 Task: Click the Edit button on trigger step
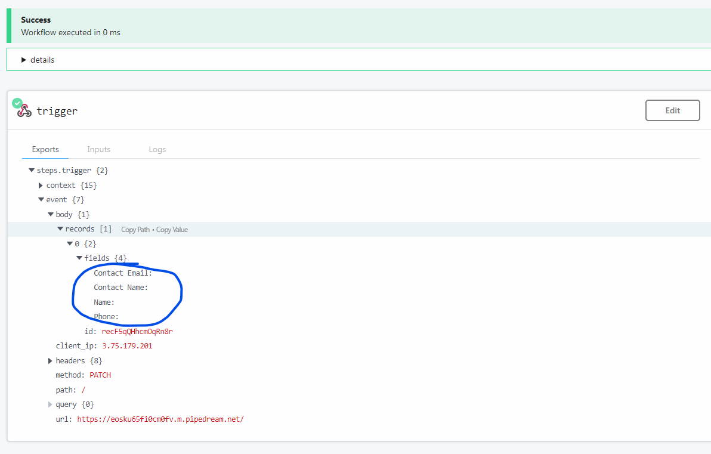(x=672, y=110)
